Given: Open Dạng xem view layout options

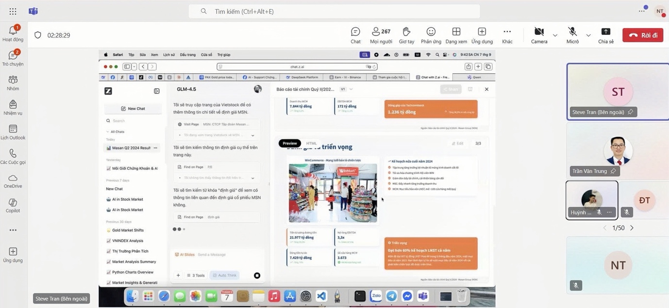Looking at the screenshot, I should (456, 35).
